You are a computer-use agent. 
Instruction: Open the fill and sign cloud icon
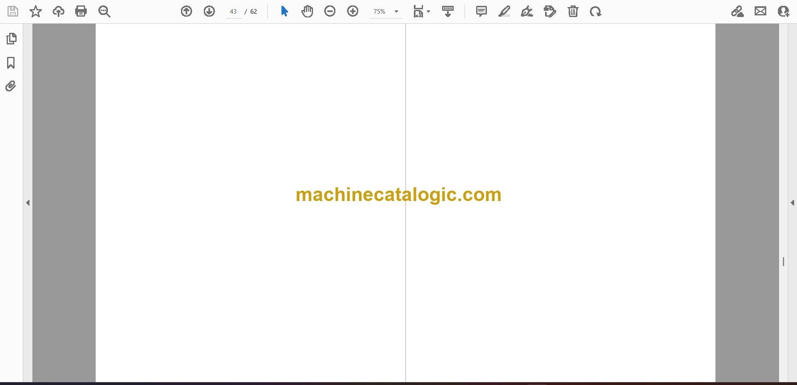(x=738, y=11)
